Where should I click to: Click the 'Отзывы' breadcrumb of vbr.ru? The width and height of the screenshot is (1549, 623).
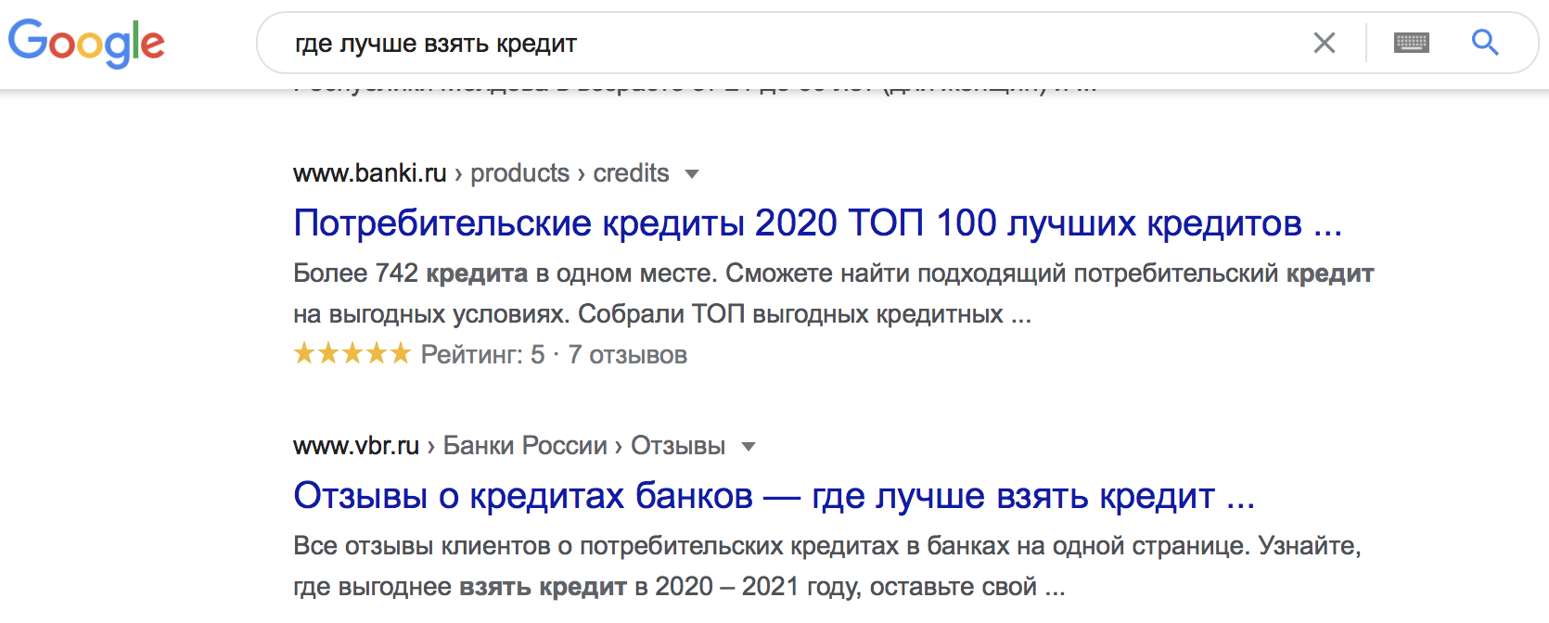(x=678, y=446)
